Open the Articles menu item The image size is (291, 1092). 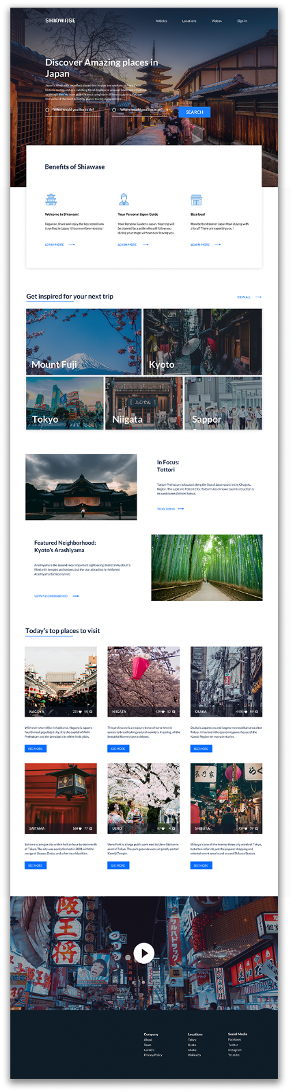click(161, 21)
